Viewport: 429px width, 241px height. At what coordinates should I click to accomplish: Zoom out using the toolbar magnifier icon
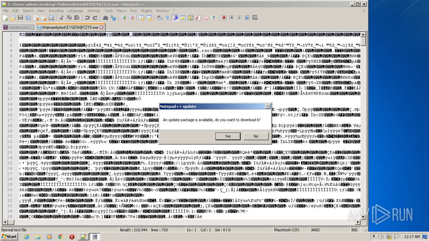132,18
